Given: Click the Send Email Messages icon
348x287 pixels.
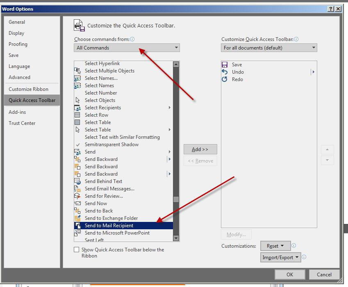Looking at the screenshot, I should click(x=77, y=189).
